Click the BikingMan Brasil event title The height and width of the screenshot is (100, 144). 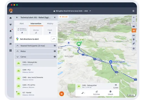tap(72, 11)
